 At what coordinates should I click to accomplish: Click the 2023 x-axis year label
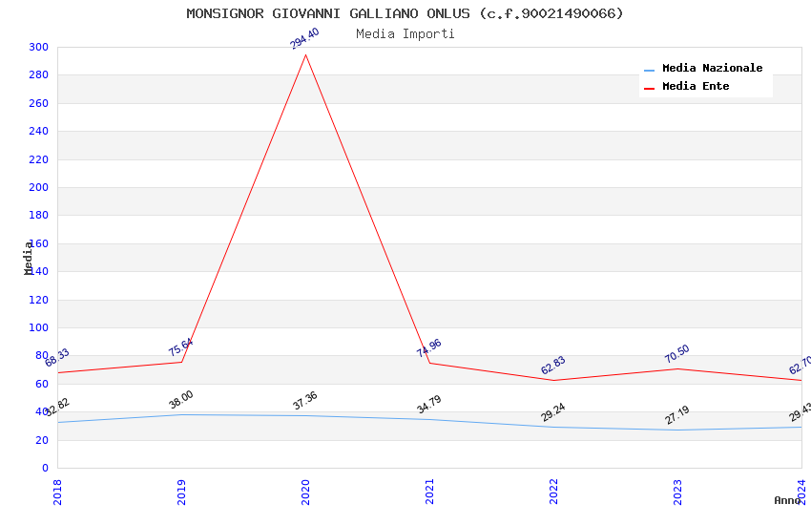(x=677, y=492)
